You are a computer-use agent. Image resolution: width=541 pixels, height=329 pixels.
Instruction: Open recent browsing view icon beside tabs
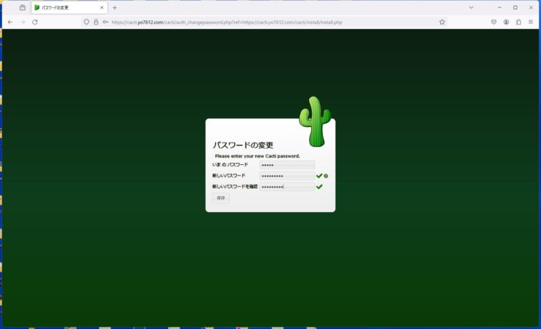coord(22,7)
